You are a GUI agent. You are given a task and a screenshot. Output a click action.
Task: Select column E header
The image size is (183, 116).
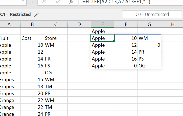click(103, 24)
